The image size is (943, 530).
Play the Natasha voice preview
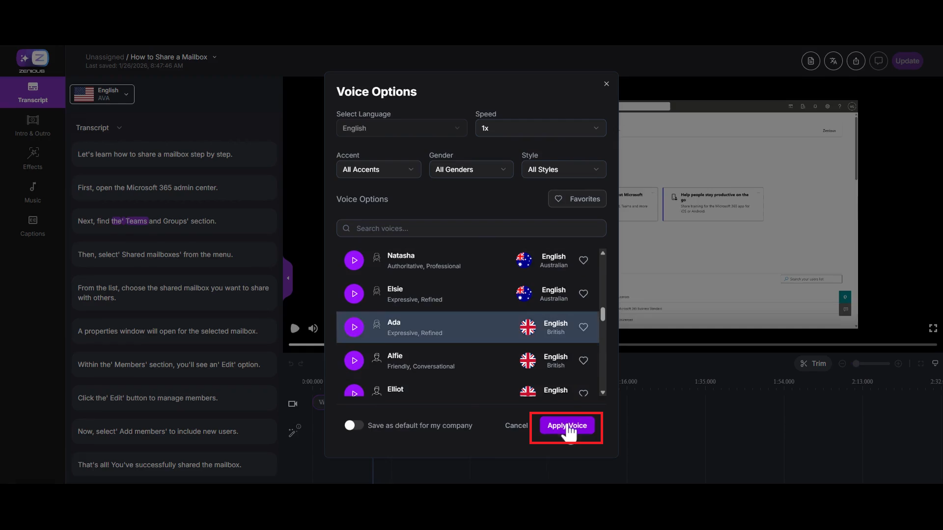pos(354,260)
